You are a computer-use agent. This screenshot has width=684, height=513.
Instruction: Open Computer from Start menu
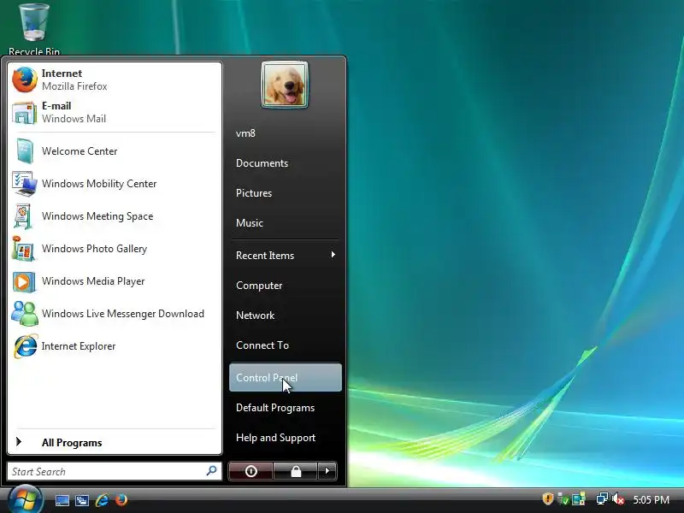[286, 286]
